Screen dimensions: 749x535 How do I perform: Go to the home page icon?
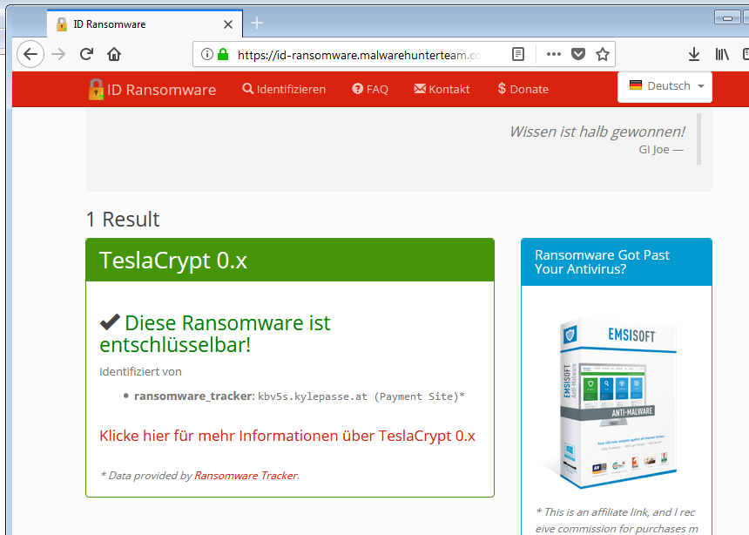coord(114,54)
